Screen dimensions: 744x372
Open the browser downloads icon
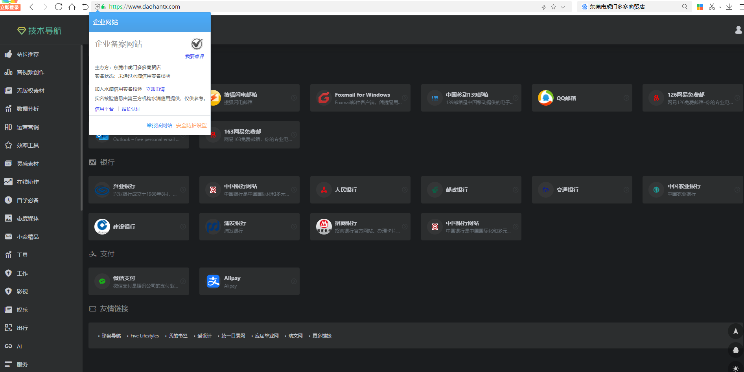[729, 7]
